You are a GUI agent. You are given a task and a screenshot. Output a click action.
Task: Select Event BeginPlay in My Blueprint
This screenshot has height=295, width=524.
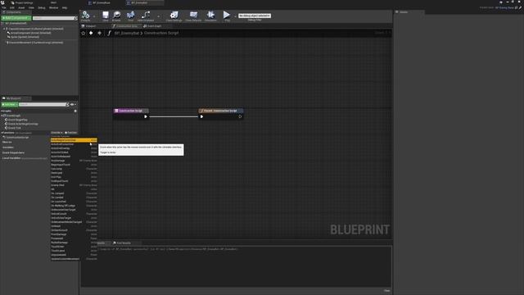pos(18,120)
